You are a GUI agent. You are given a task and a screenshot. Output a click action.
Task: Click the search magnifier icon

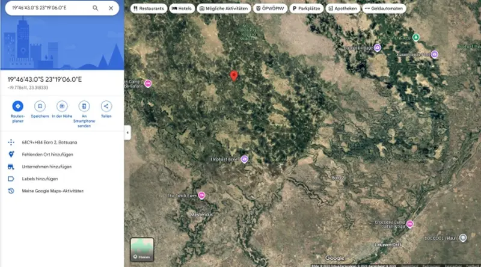96,8
